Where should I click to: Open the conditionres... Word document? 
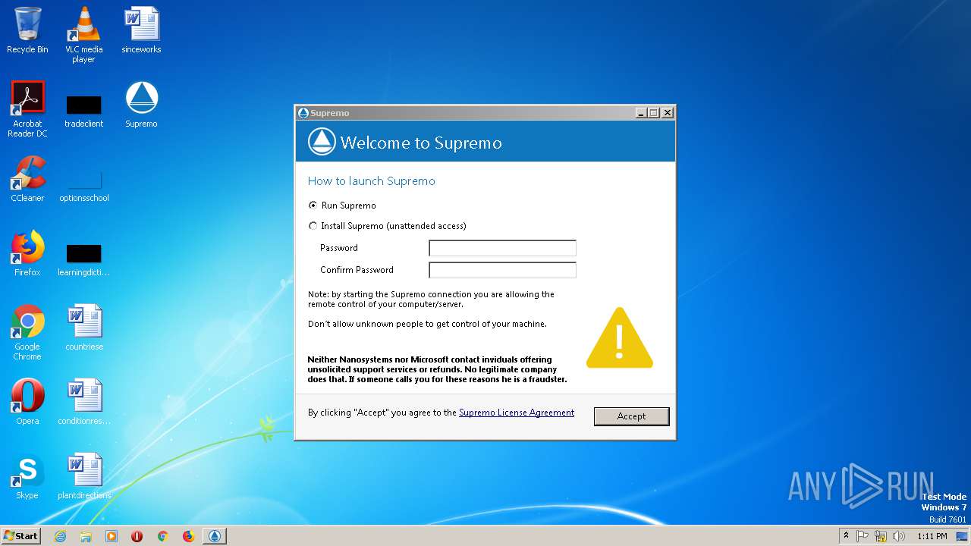(84, 402)
